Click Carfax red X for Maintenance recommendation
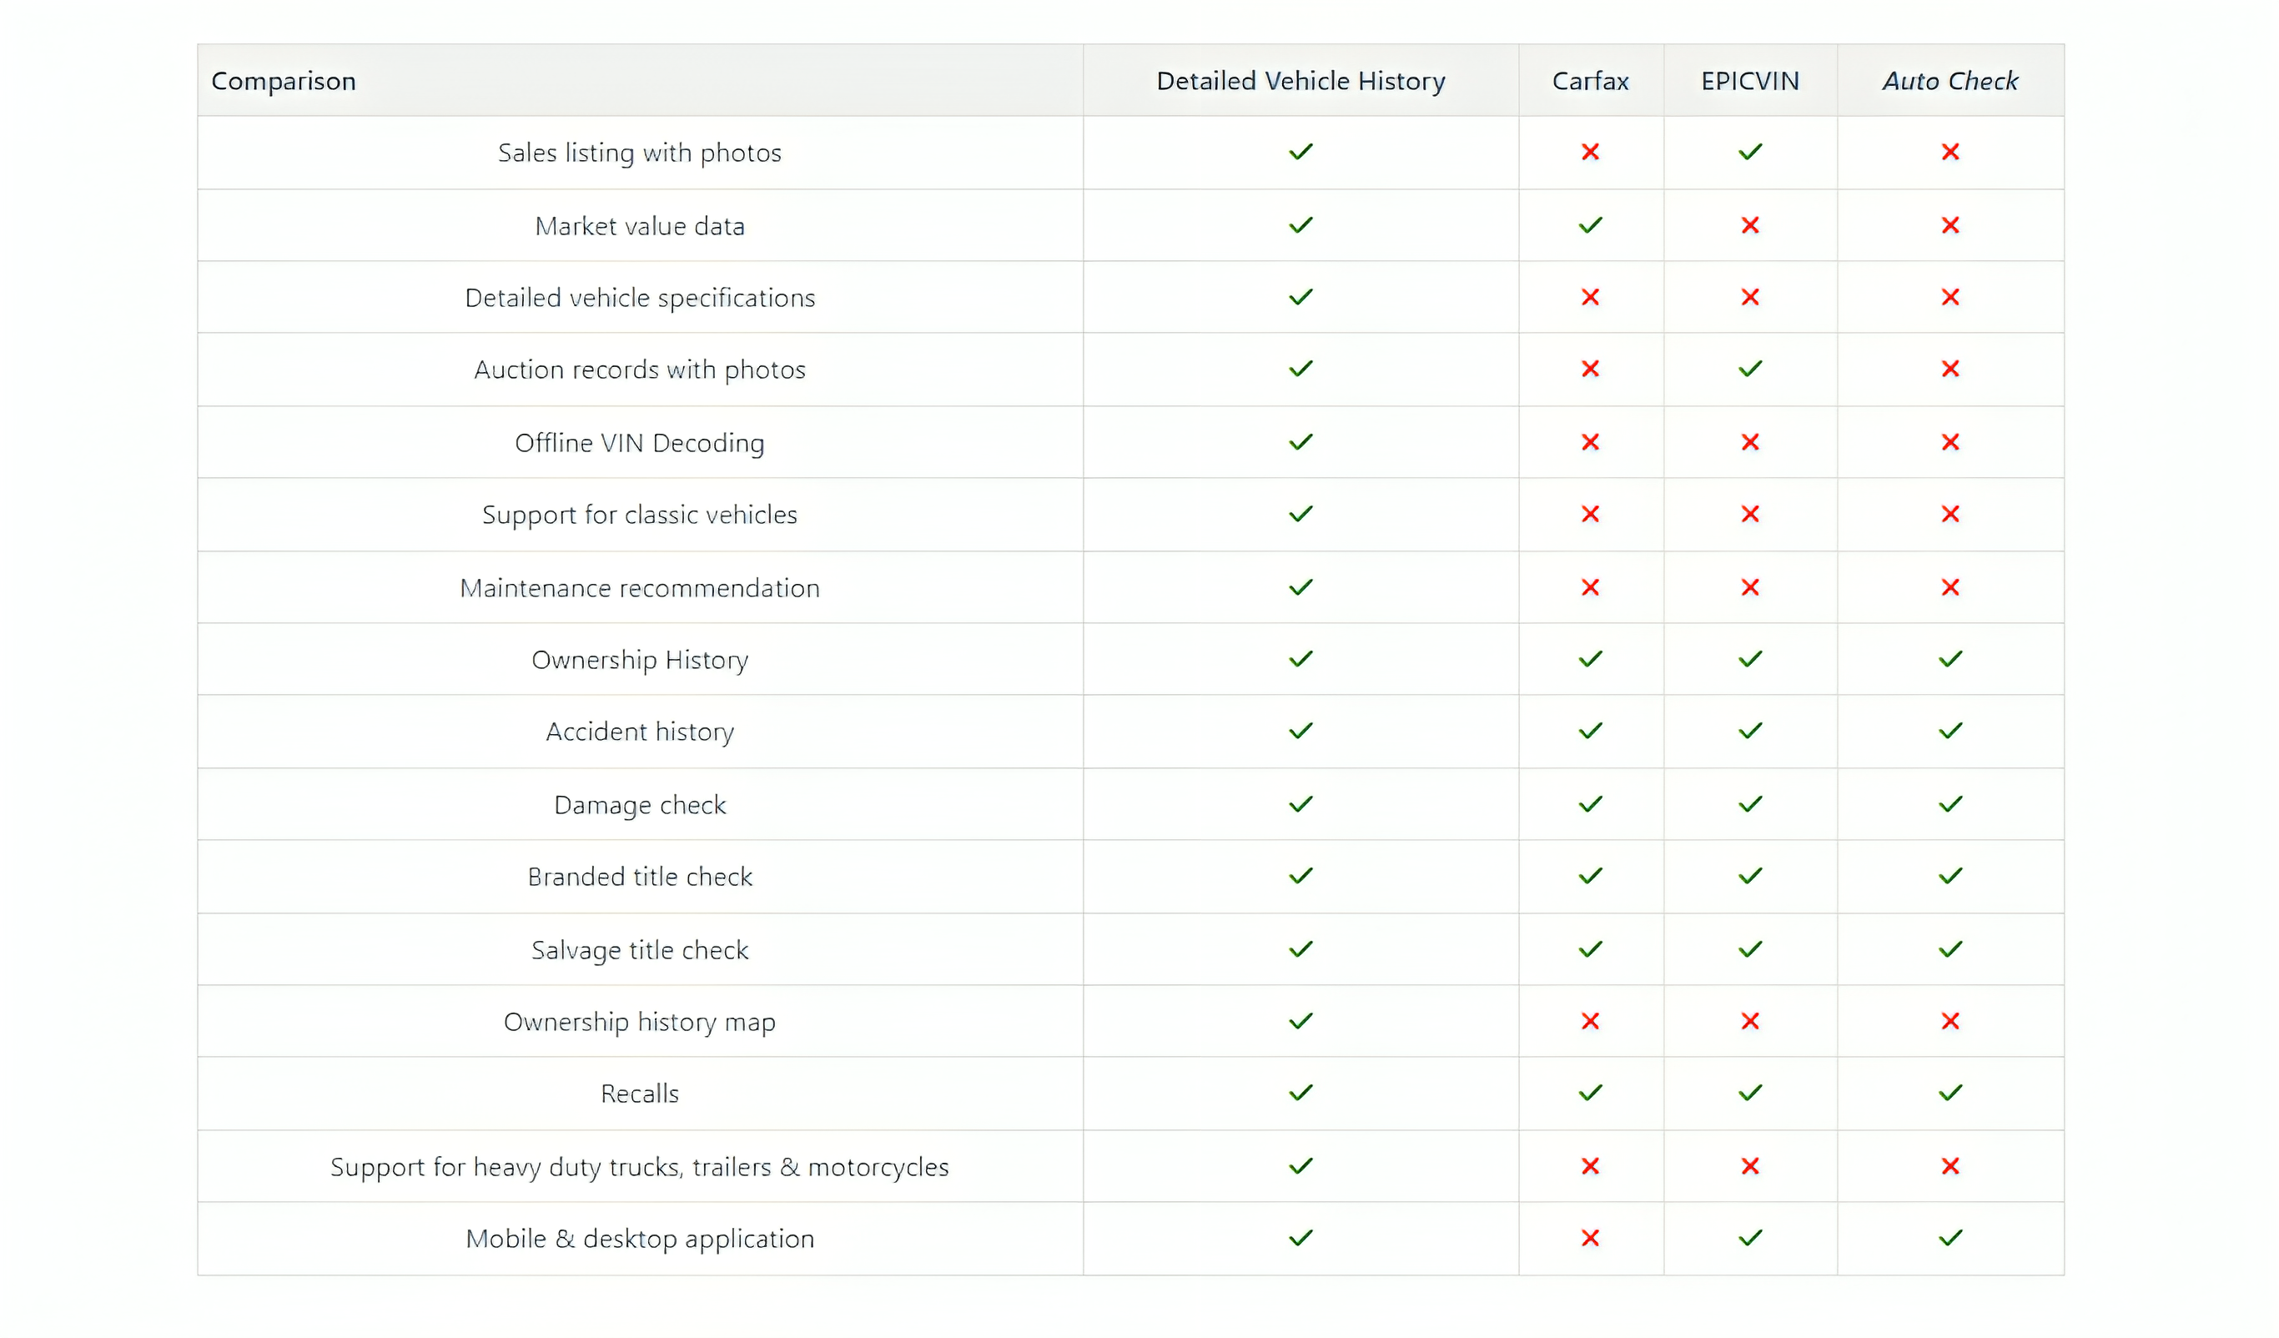The width and height of the screenshot is (2279, 1338). [1590, 587]
